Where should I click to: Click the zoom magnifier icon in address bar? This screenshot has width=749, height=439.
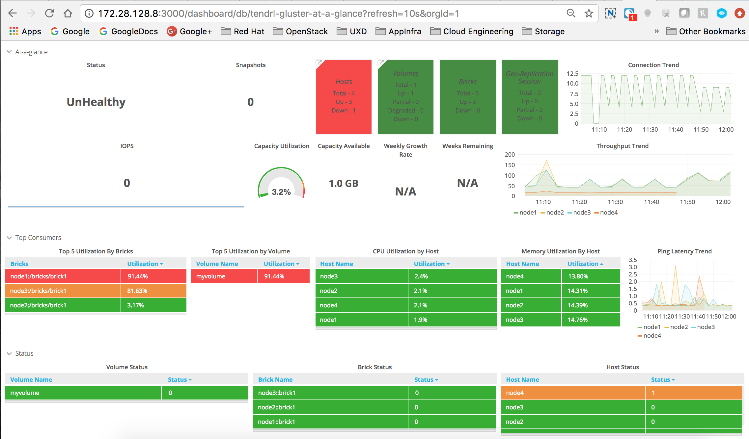click(571, 13)
